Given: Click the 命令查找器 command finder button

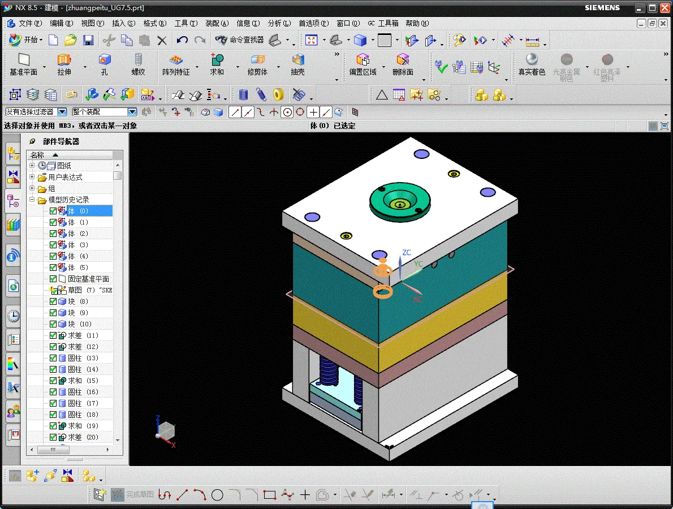Looking at the screenshot, I should click(239, 40).
